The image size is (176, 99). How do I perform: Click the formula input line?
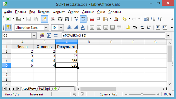pos(113,36)
